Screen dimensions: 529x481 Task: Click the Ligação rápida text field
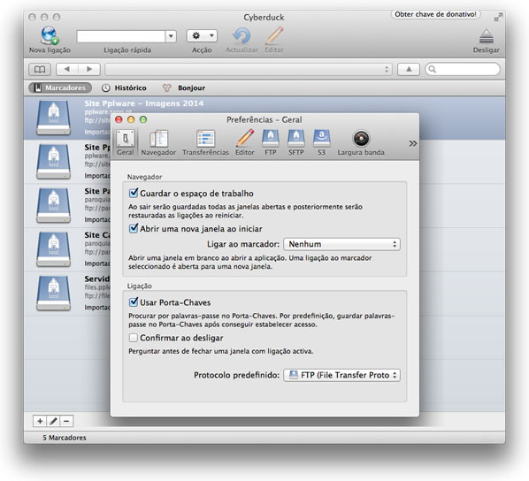(121, 36)
